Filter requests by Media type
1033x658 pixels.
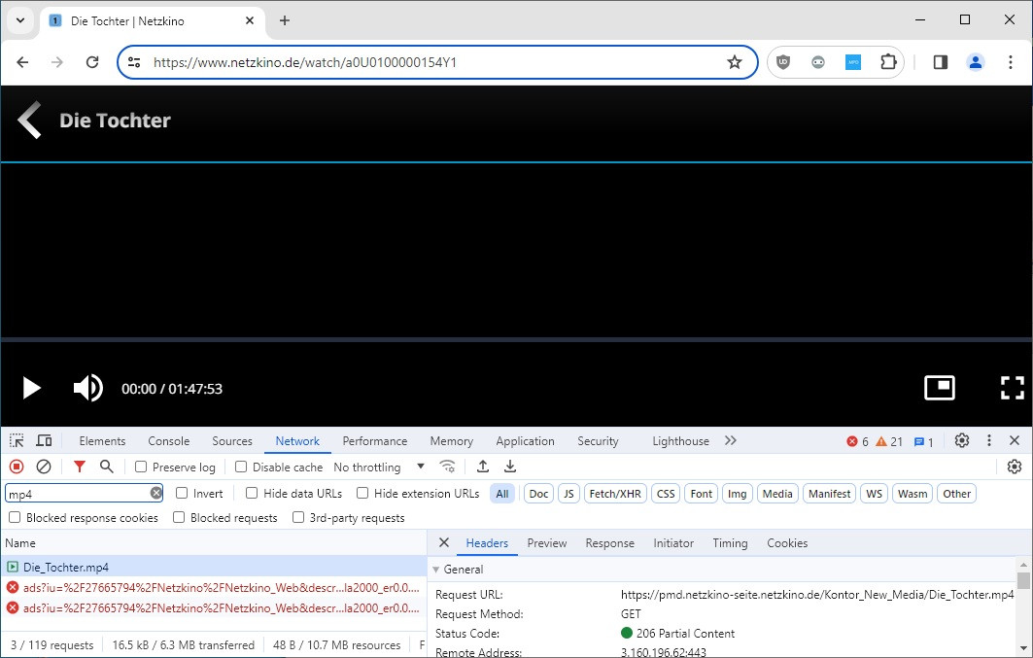point(776,494)
